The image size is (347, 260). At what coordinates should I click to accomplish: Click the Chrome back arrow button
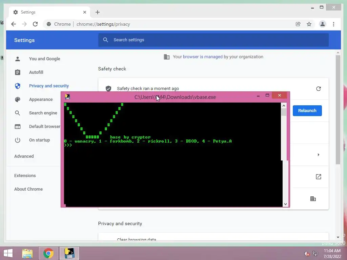tap(14, 24)
